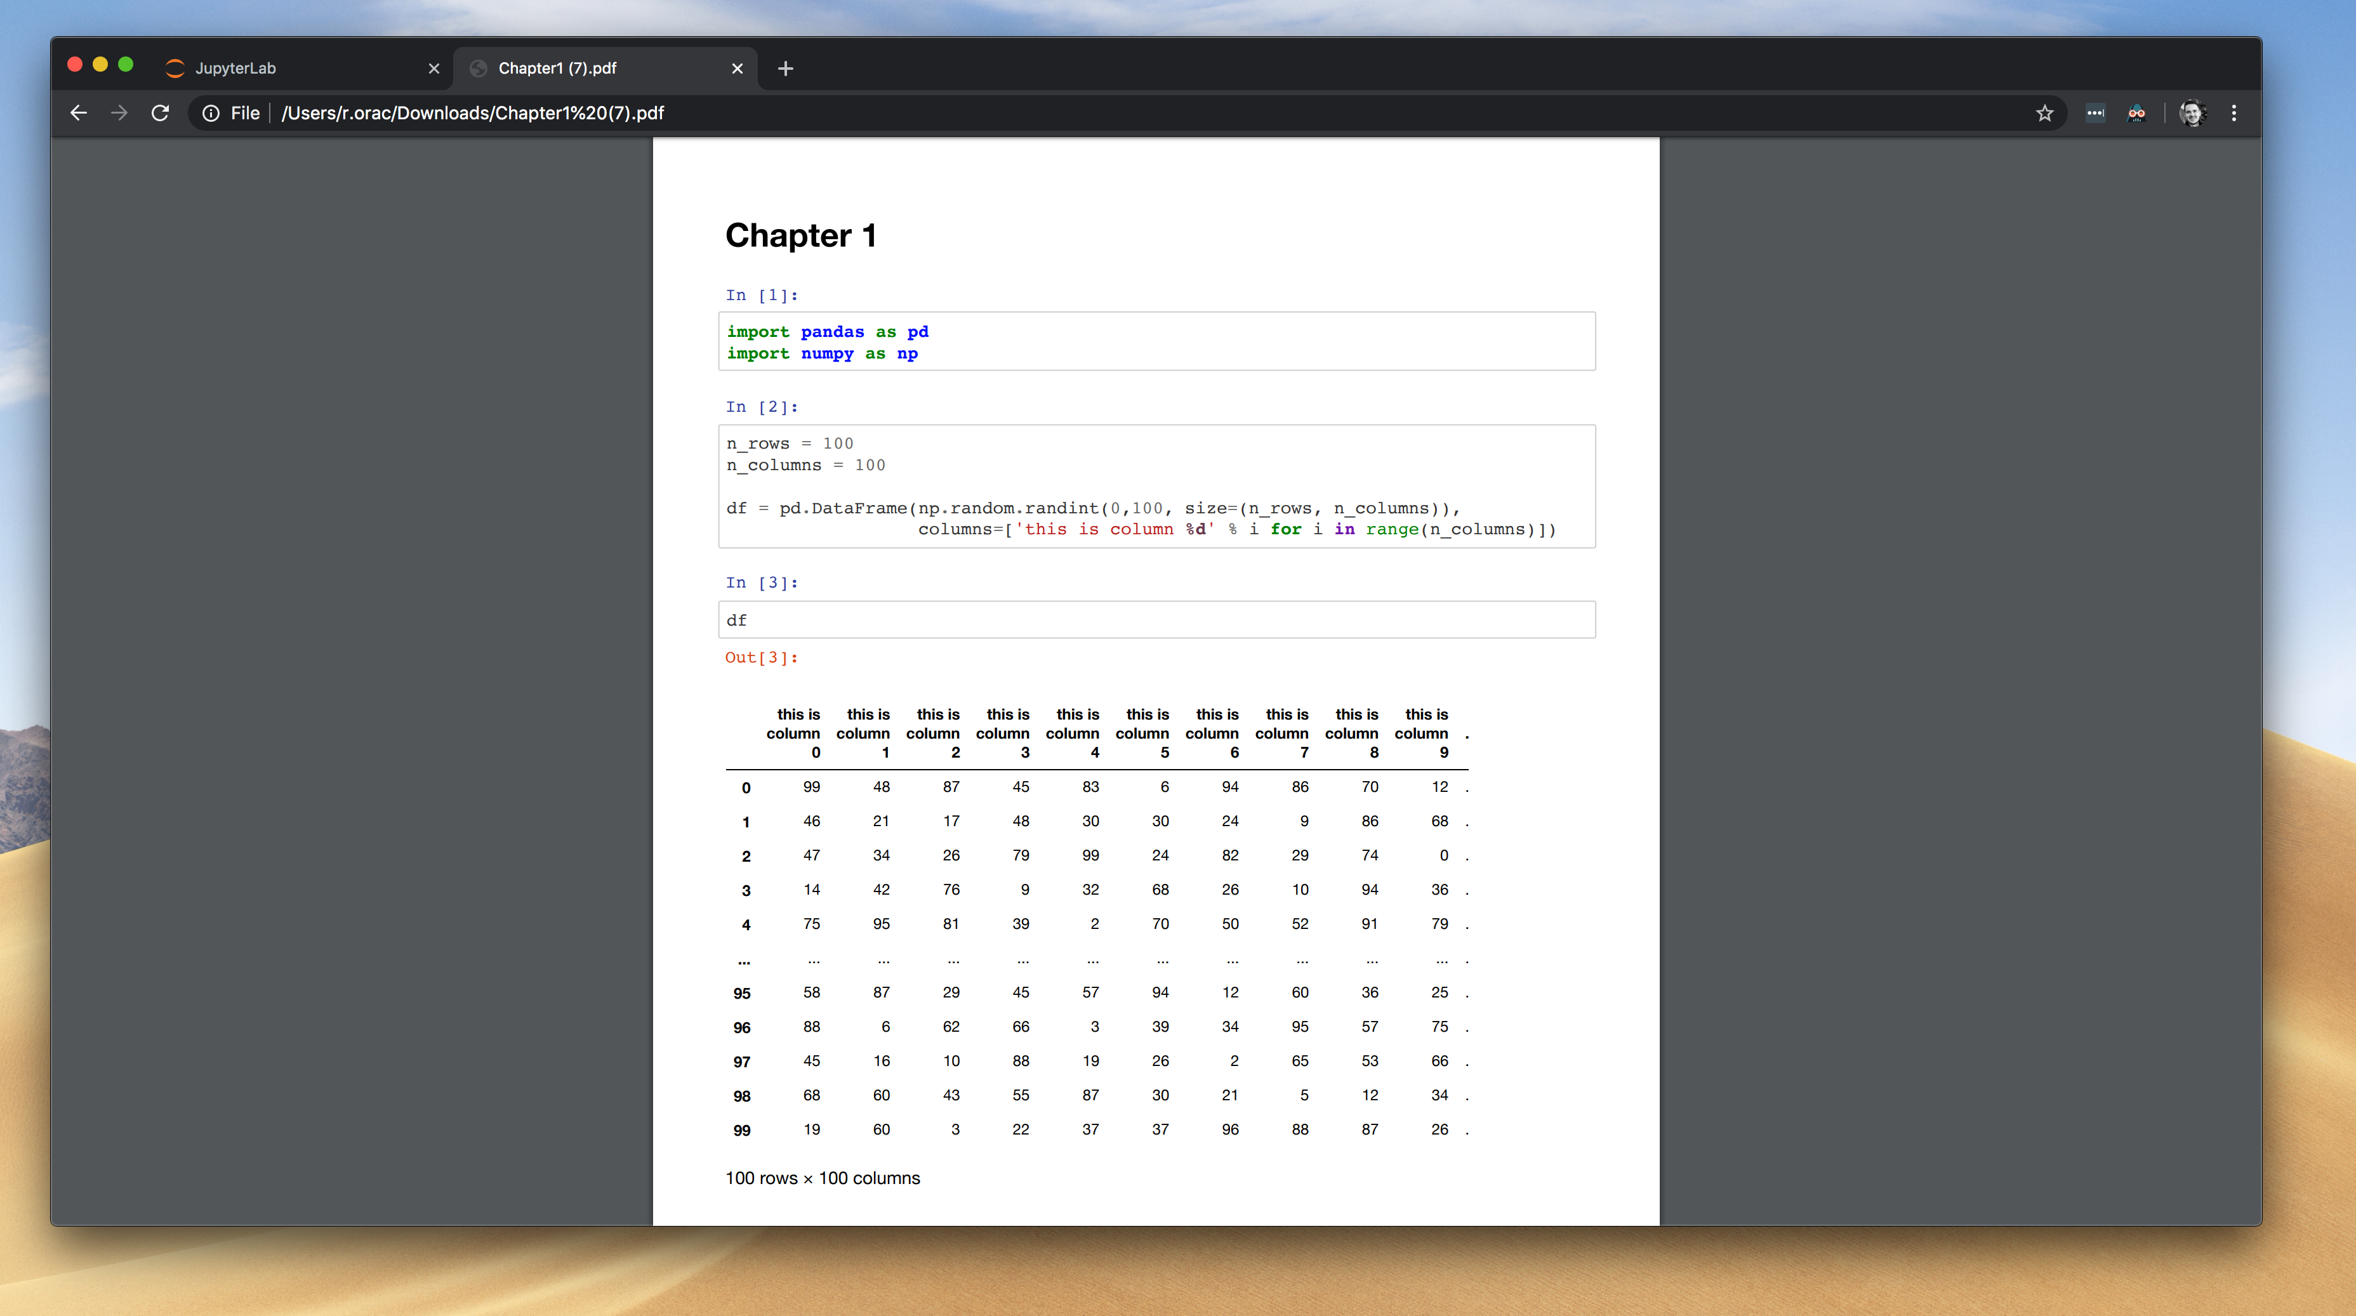Image resolution: width=2356 pixels, height=1316 pixels.
Task: Open the three-dots extension icon
Action: 2095,112
